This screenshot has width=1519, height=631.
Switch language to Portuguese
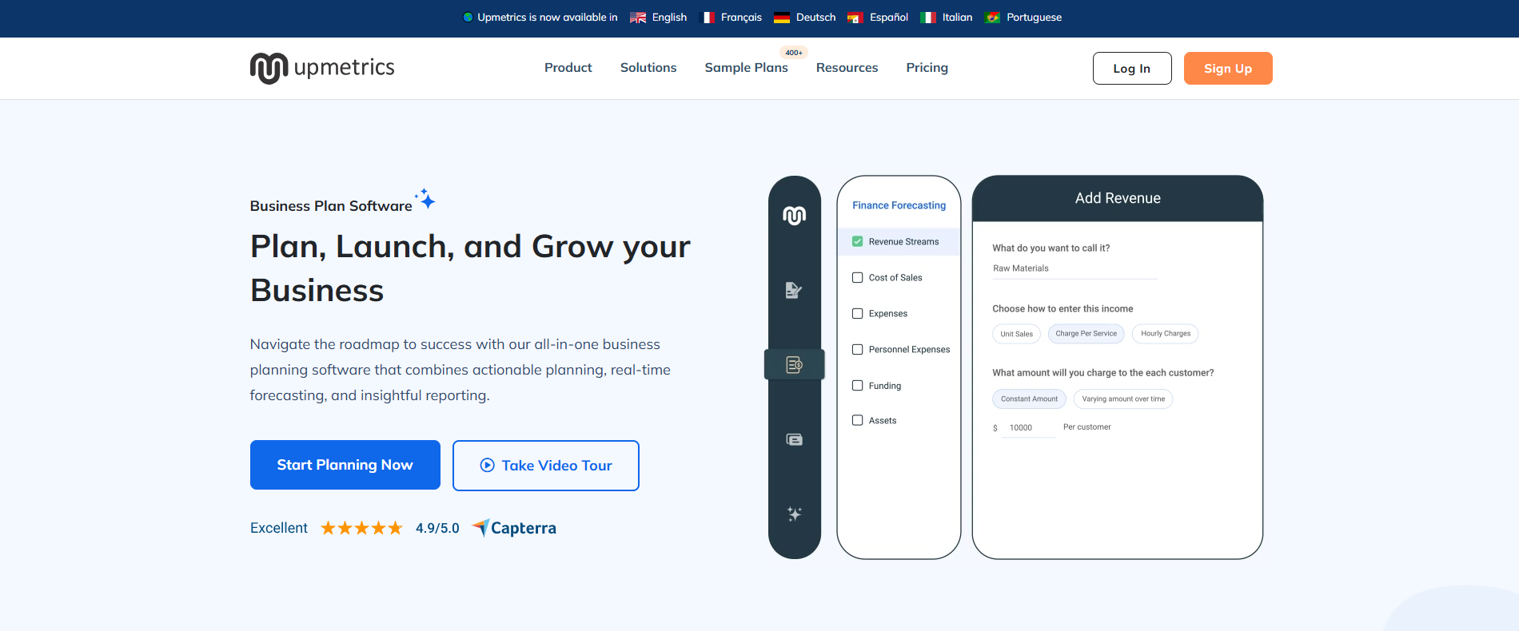point(1034,18)
